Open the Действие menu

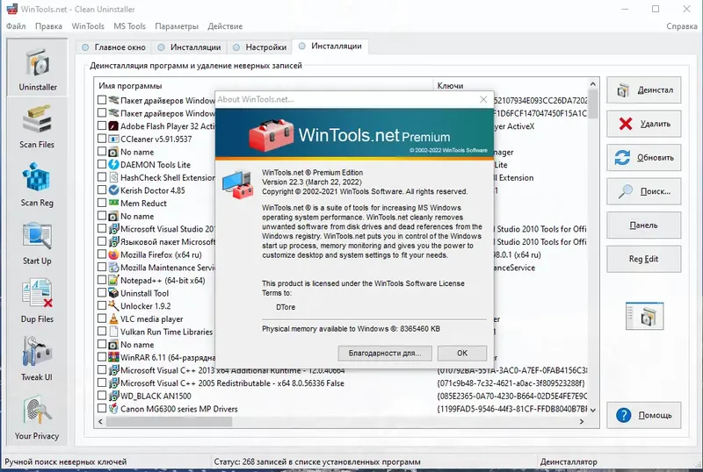pyautogui.click(x=225, y=26)
